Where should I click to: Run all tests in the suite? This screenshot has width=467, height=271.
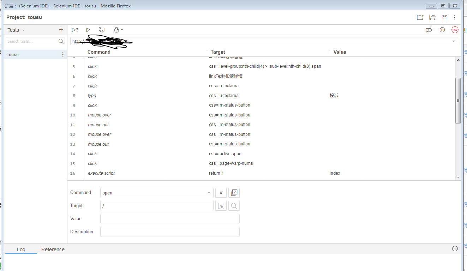[74, 30]
